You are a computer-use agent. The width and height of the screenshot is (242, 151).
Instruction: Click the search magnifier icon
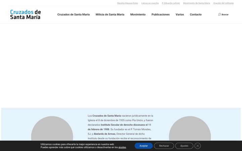click(x=219, y=14)
